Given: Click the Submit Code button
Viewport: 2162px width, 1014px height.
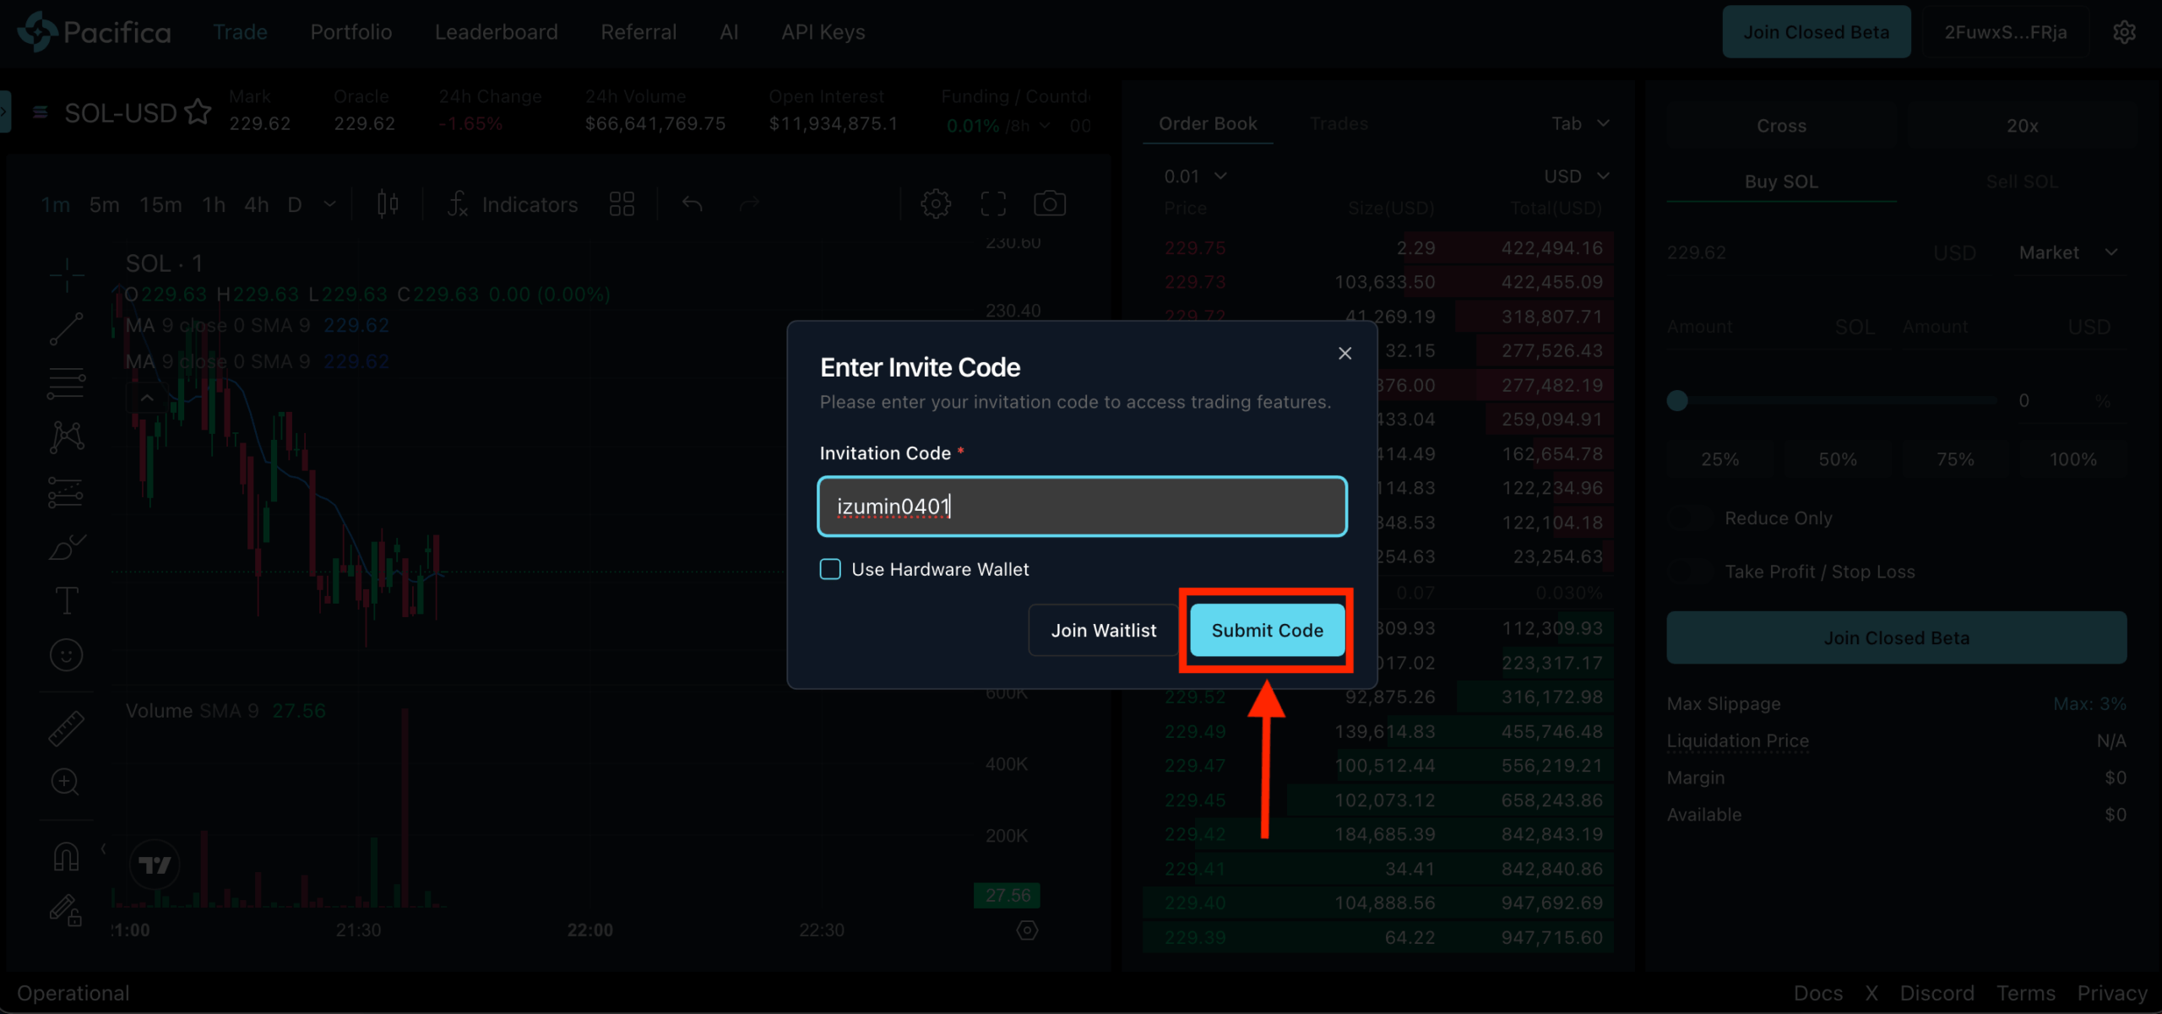Looking at the screenshot, I should 1266,630.
